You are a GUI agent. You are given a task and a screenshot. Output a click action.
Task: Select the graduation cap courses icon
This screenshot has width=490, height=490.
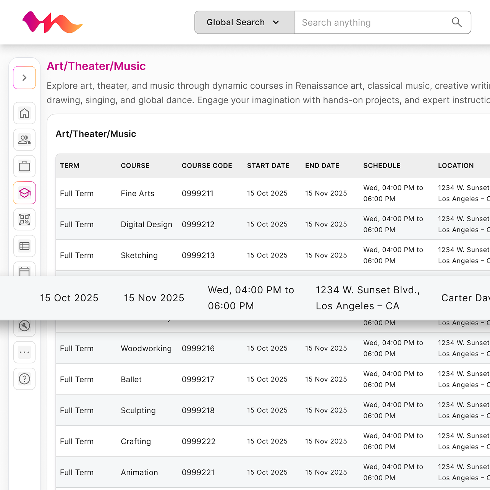(24, 193)
